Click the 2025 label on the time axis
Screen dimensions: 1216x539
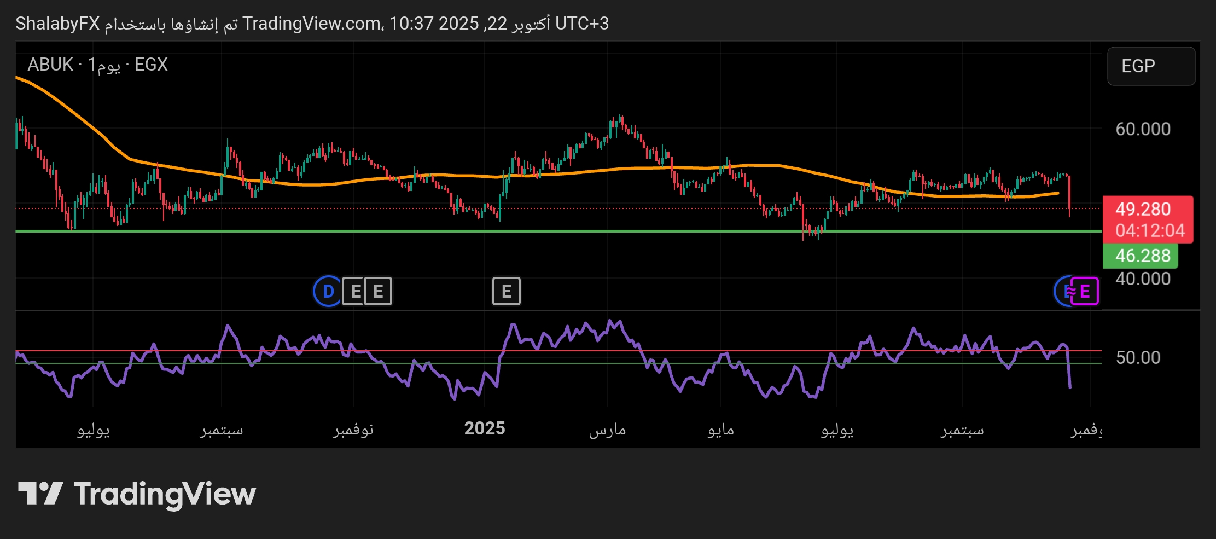(x=484, y=428)
